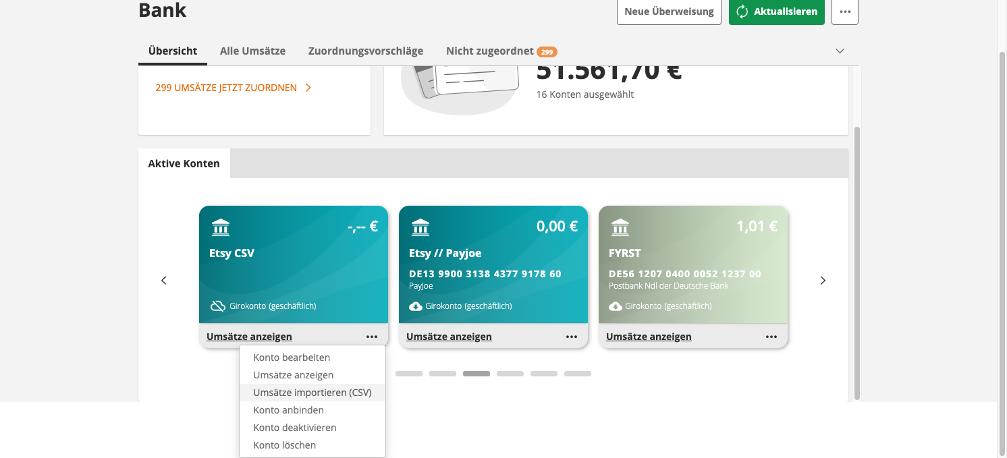The width and height of the screenshot is (1007, 458).
Task: Open Umsätze anzeigen under the FYRST card
Action: click(x=649, y=337)
